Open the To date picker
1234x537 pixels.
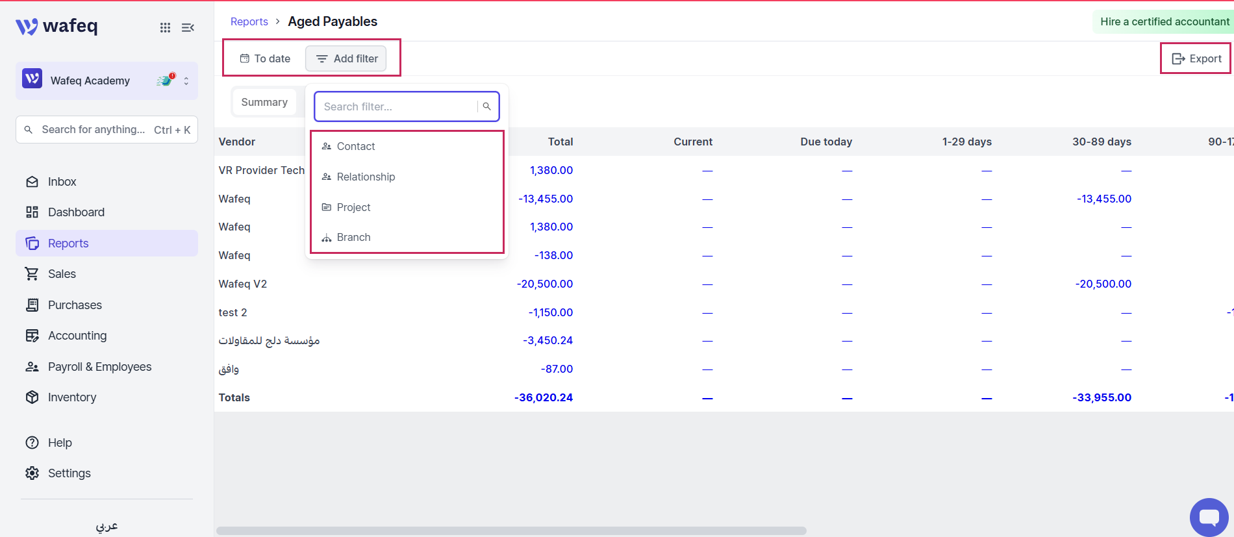click(265, 58)
